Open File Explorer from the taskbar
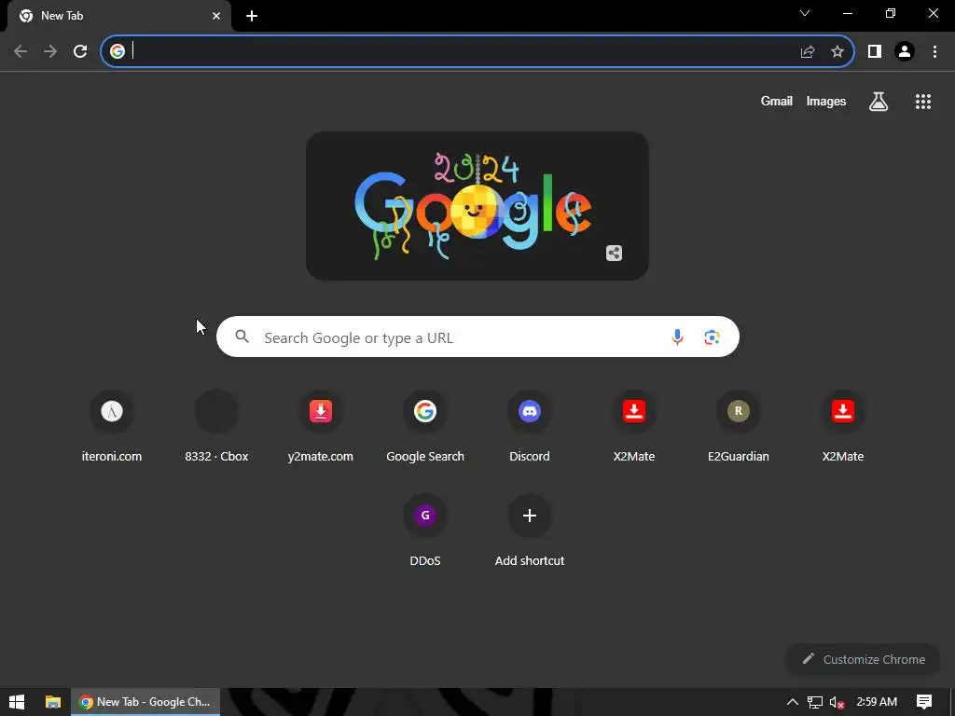The image size is (955, 716). (53, 702)
